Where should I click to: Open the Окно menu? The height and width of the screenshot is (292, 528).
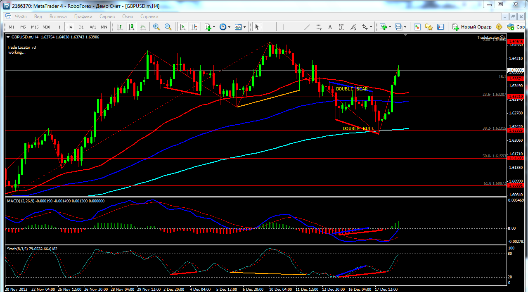128,17
